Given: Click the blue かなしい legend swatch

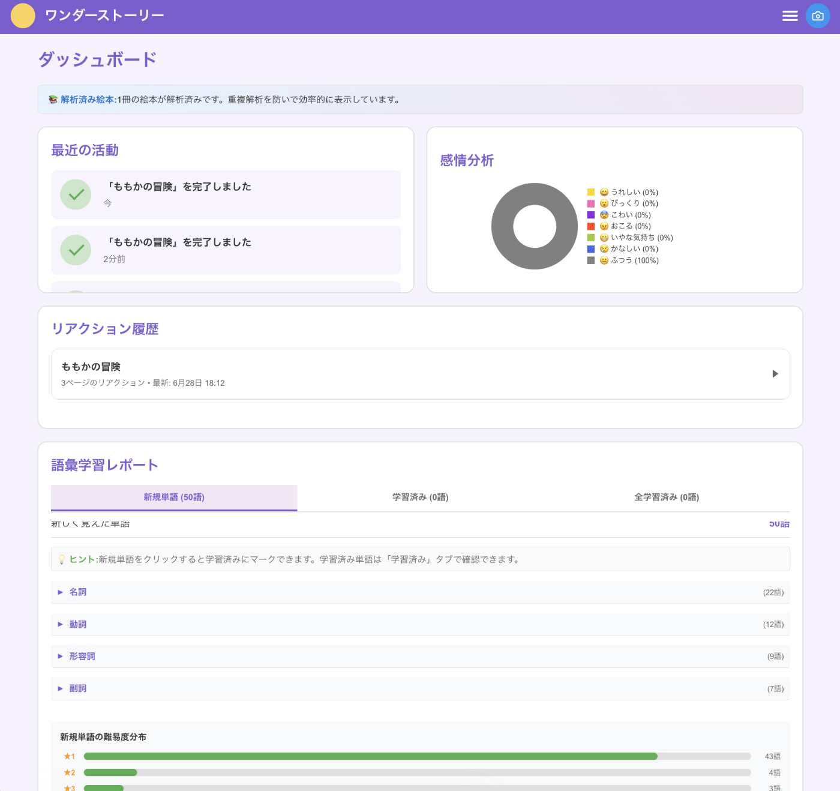Looking at the screenshot, I should tap(591, 249).
